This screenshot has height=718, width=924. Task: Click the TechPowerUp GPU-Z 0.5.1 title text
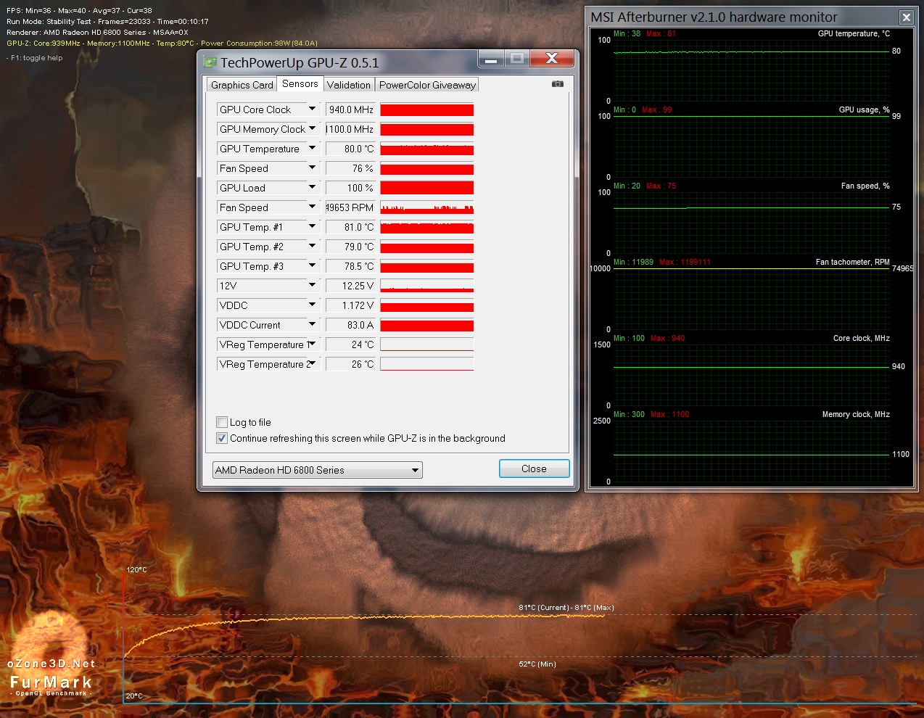click(x=300, y=63)
